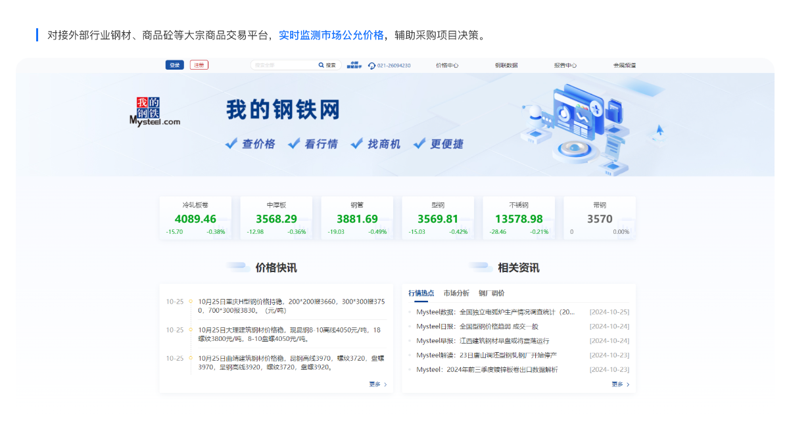Click the checkmark icon beside 更便捷
Image resolution: width=789 pixels, height=429 pixels.
click(419, 143)
